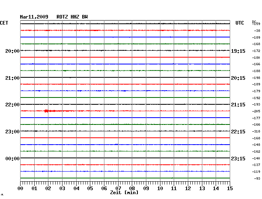Screen dimensions: 262x199
Task: Click the 14 minute axis label
Action: tap(216, 189)
